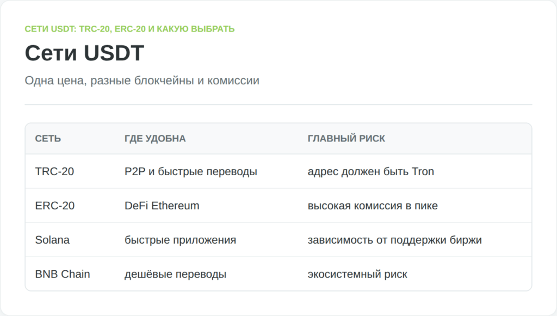Click subtitle 'Одна цена, разные блокчейны и комиссии'
The height and width of the screenshot is (316, 557).
pos(142,80)
